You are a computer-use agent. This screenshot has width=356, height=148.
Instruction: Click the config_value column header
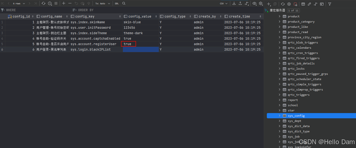click(x=141, y=16)
